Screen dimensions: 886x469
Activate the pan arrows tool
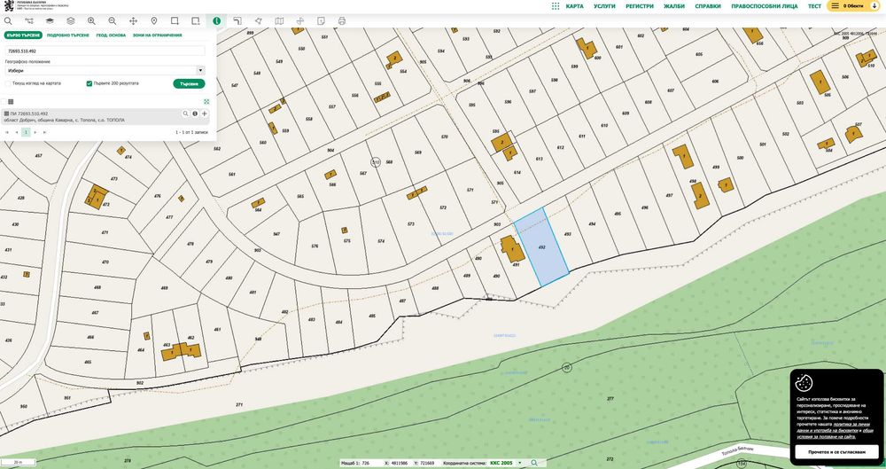[x=134, y=21]
